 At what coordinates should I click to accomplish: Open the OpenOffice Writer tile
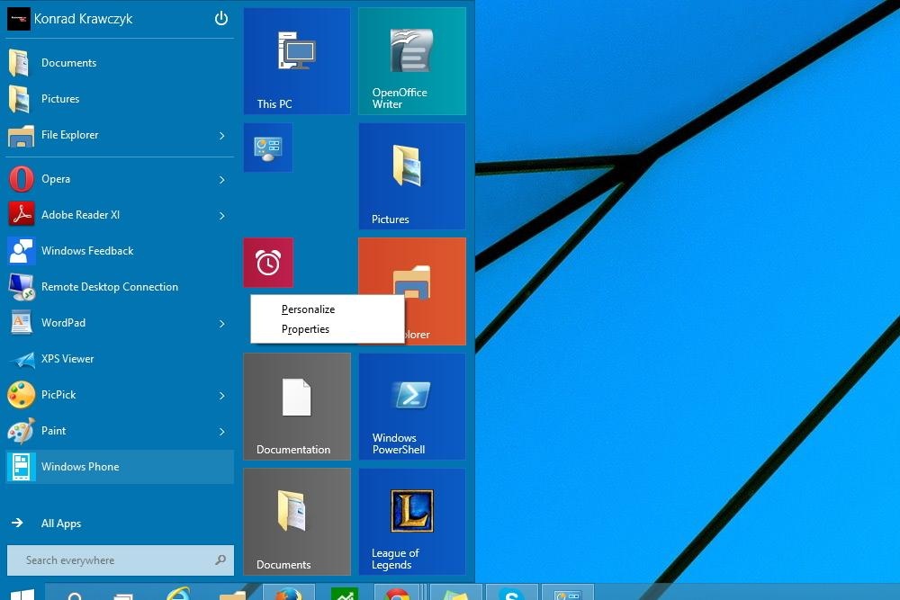point(412,61)
